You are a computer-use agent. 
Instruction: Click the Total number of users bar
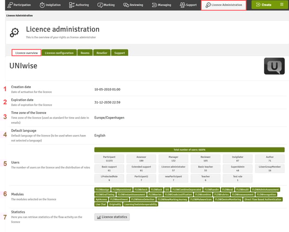(x=189, y=150)
